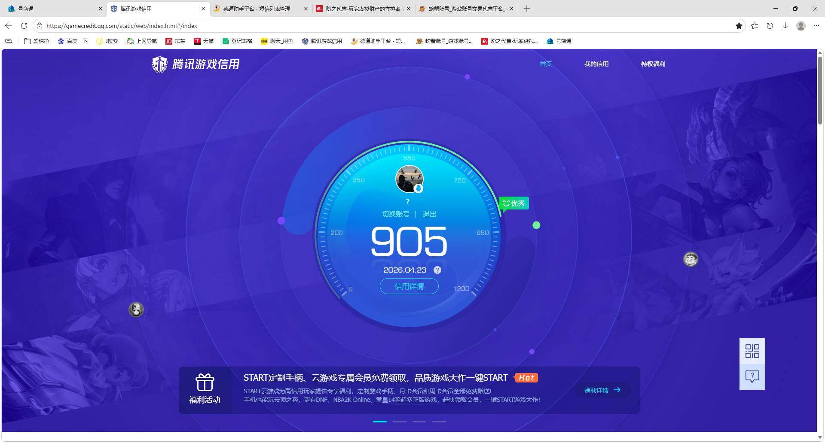This screenshot has width=825, height=443.
Task: Click 切换账号 to switch accounts
Action: (x=395, y=213)
